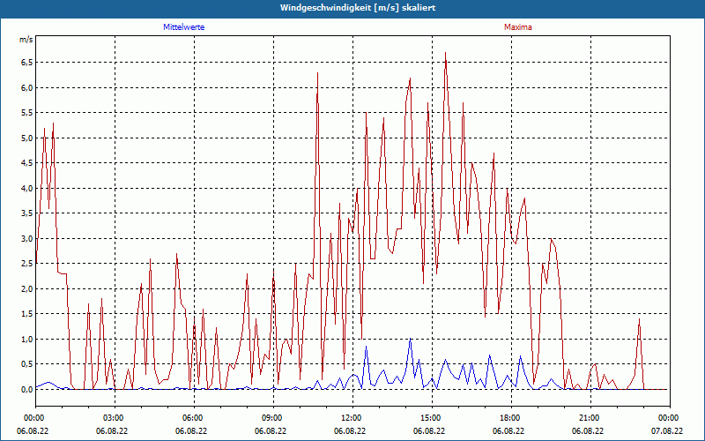Click the red Maxima peak near 15:30

point(445,53)
